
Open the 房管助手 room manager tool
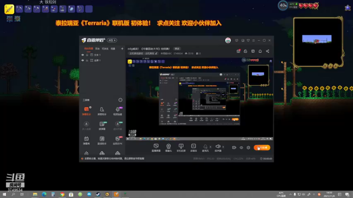click(x=102, y=111)
